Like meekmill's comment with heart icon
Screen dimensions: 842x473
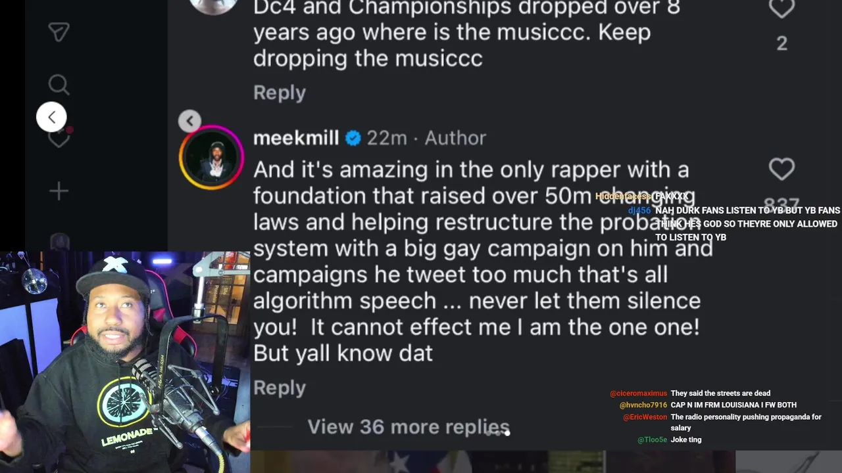coord(781,169)
